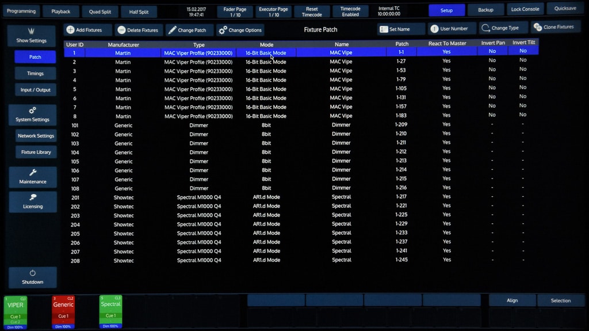The width and height of the screenshot is (589, 331).
Task: Select the green VIPER executor tile
Action: [15, 311]
